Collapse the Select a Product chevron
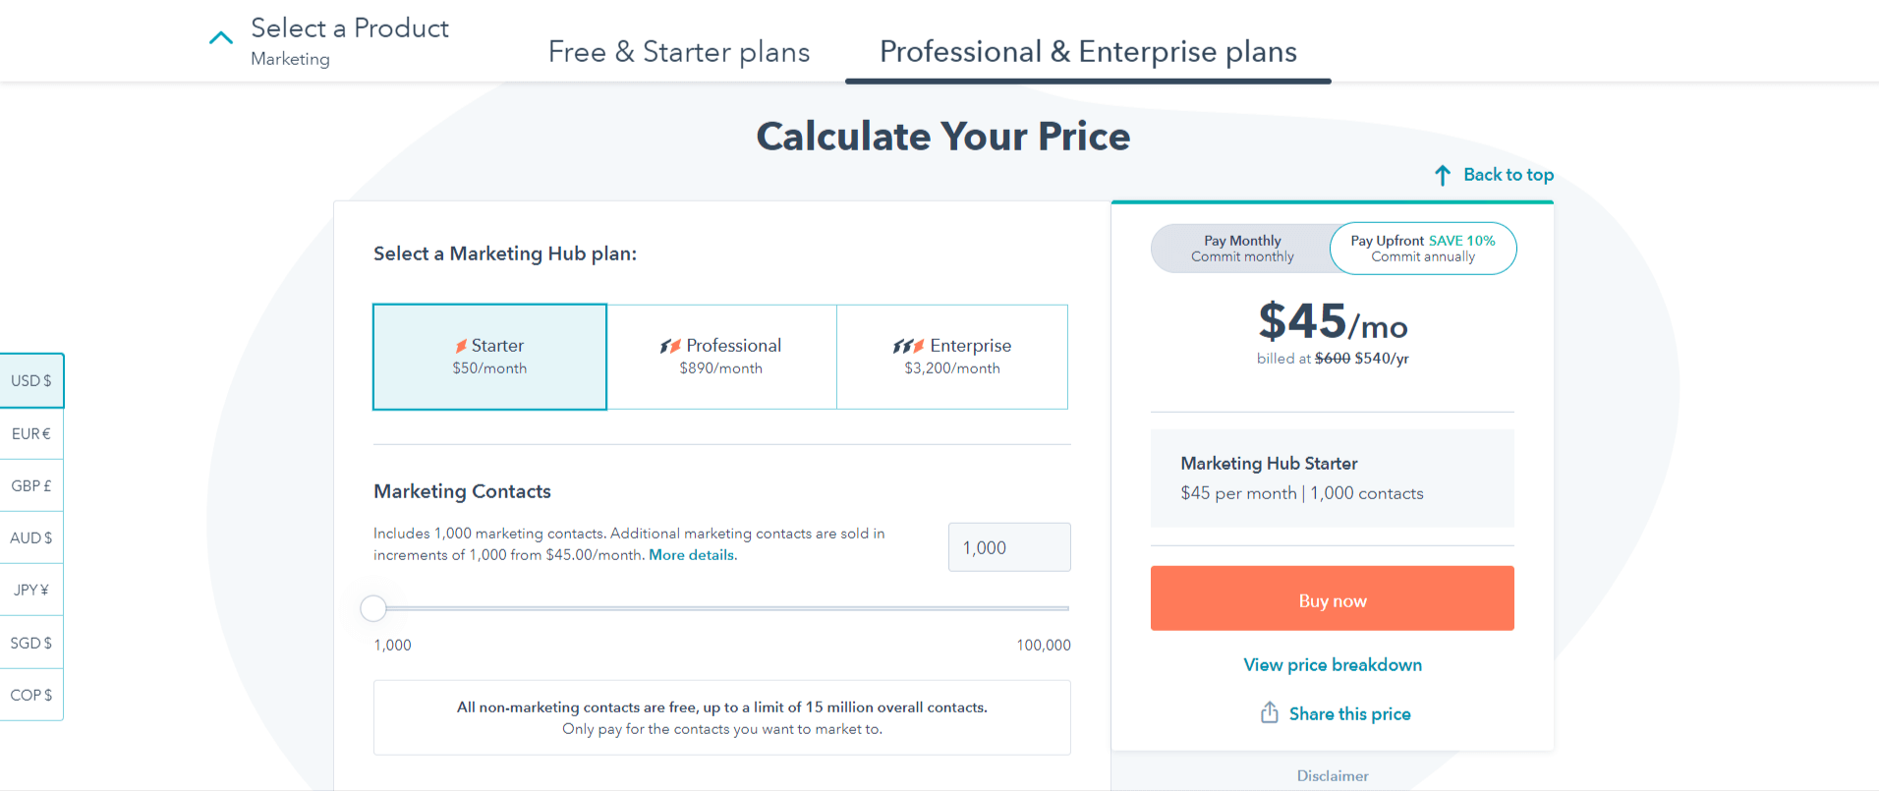Image resolution: width=1879 pixels, height=791 pixels. click(x=221, y=38)
